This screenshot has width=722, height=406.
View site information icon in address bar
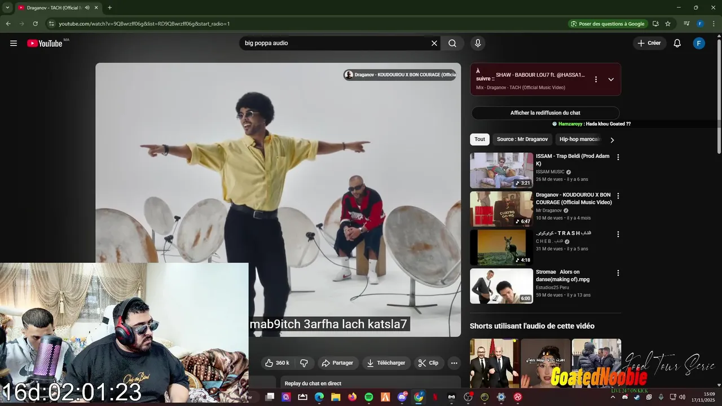pos(51,24)
